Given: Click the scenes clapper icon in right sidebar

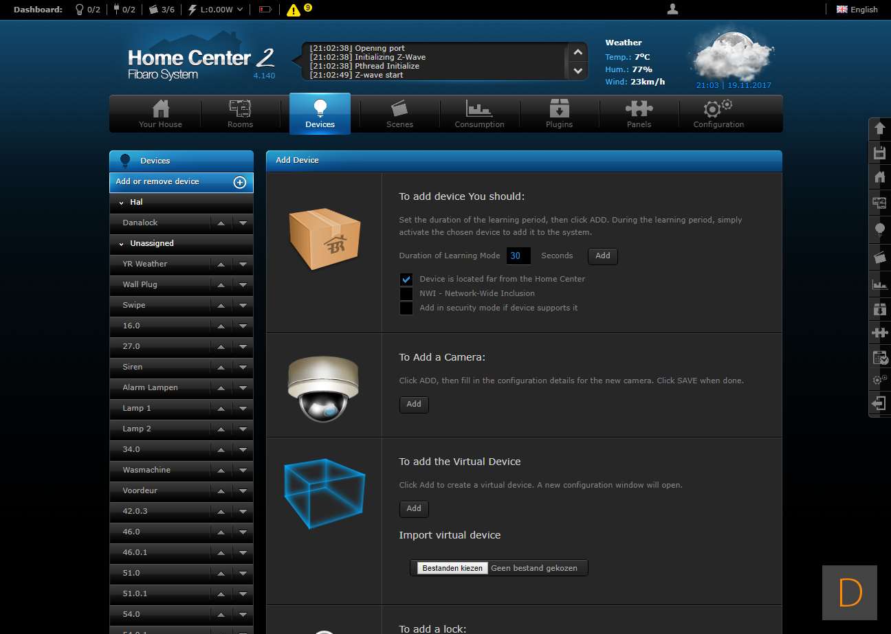Looking at the screenshot, I should click(879, 257).
